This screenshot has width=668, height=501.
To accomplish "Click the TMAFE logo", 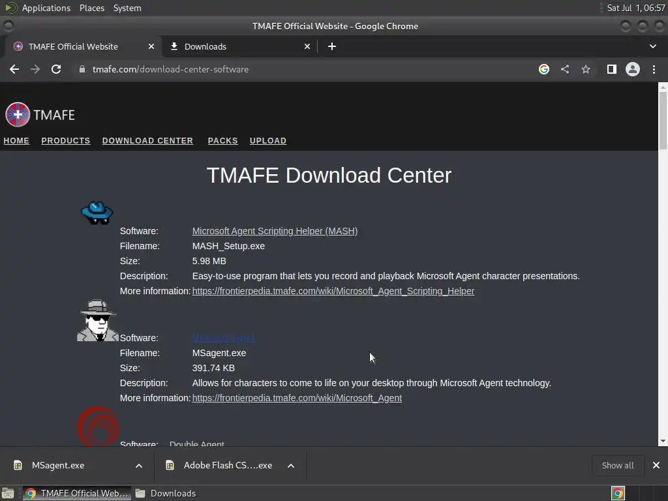I will 40,115.
